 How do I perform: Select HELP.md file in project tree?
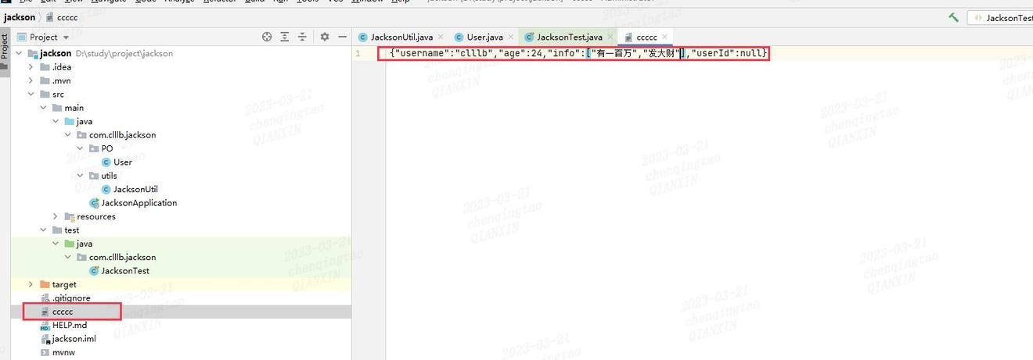click(x=69, y=325)
